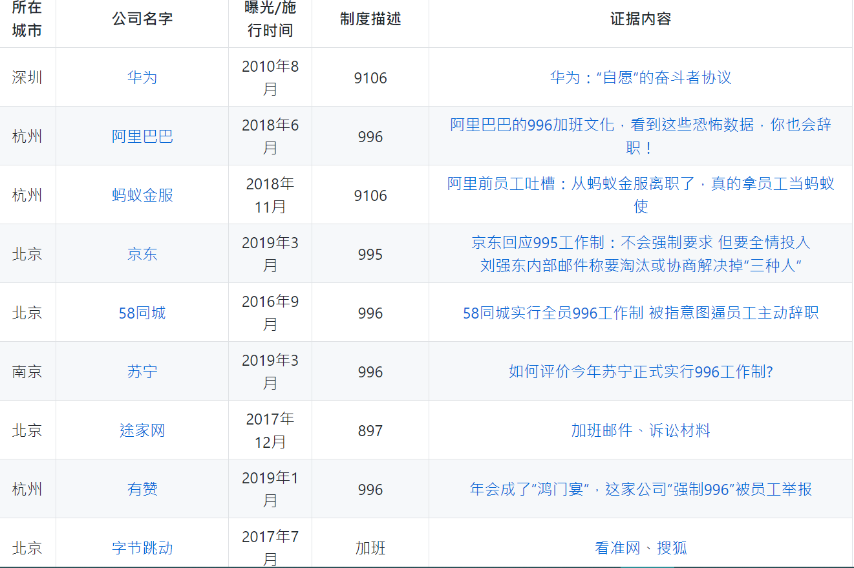Screen dimensions: 854x568
Task: Open the 途家网 company link
Action: (141, 430)
